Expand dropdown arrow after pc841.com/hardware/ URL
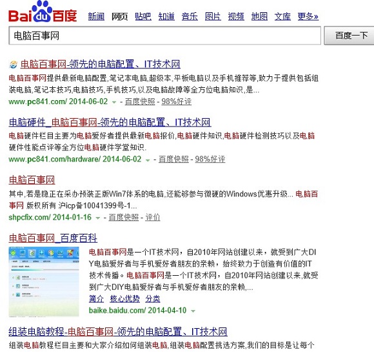This screenshot has height=352, width=374. 148,160
